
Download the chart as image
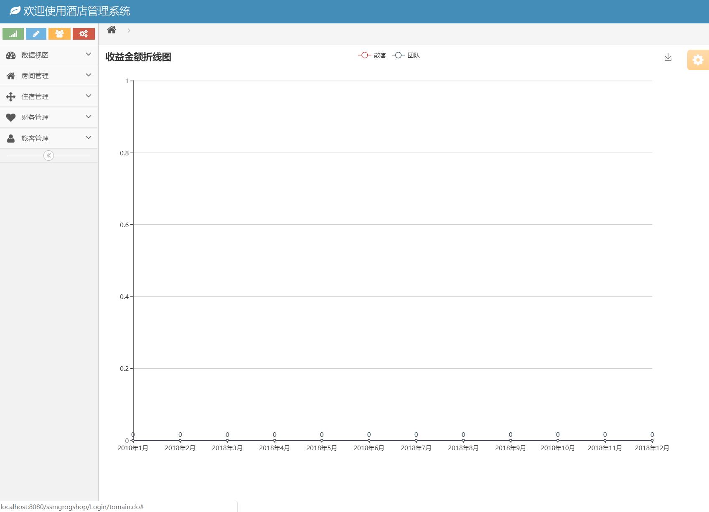[668, 57]
